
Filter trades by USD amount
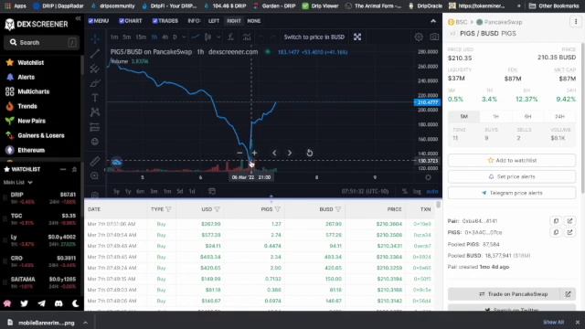coord(218,209)
